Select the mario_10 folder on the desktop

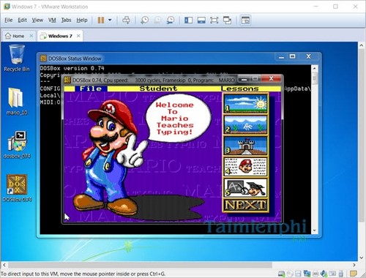(17, 102)
